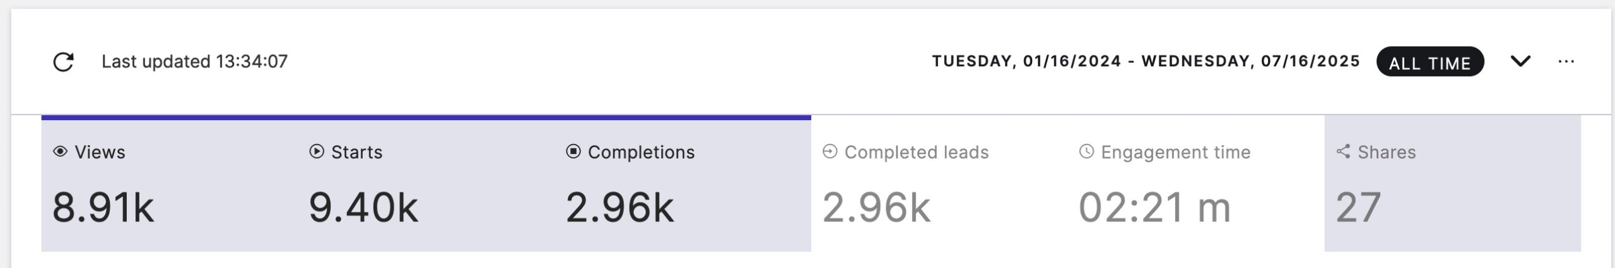The width and height of the screenshot is (1615, 268).
Task: Click the 9.40k Starts value
Action: (x=363, y=208)
